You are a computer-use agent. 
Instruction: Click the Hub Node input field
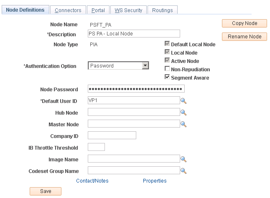134,112
